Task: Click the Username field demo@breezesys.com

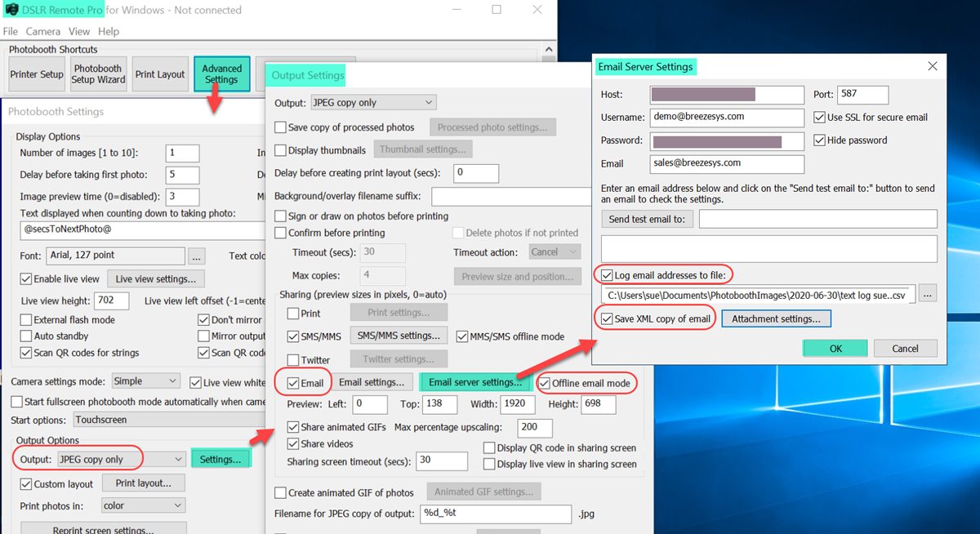Action: (727, 118)
